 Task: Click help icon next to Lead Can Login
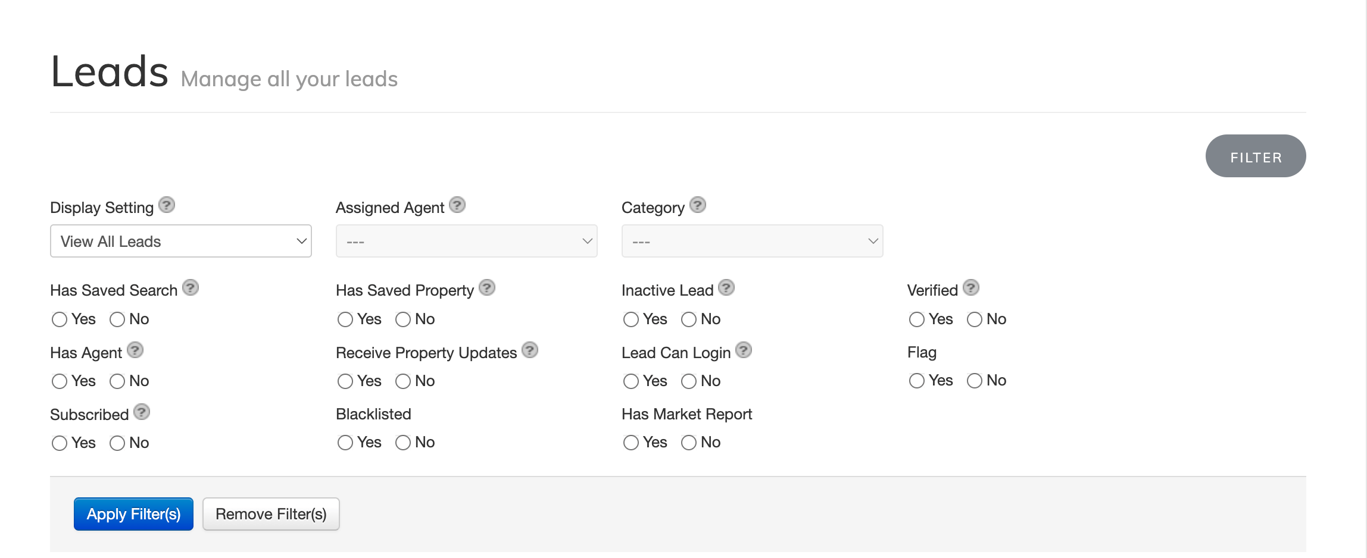click(744, 350)
